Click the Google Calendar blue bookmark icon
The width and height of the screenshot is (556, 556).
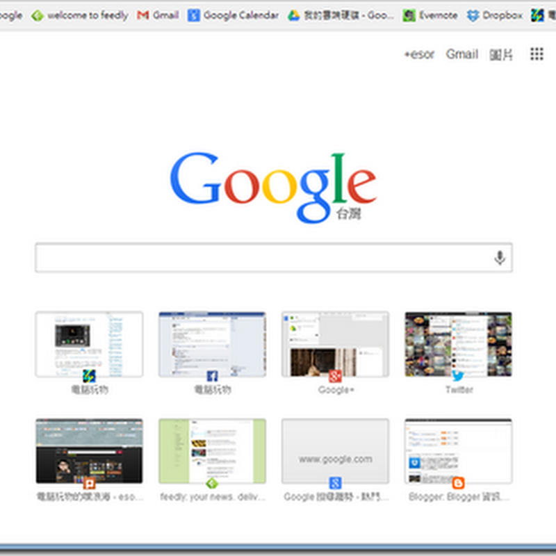[x=193, y=15]
